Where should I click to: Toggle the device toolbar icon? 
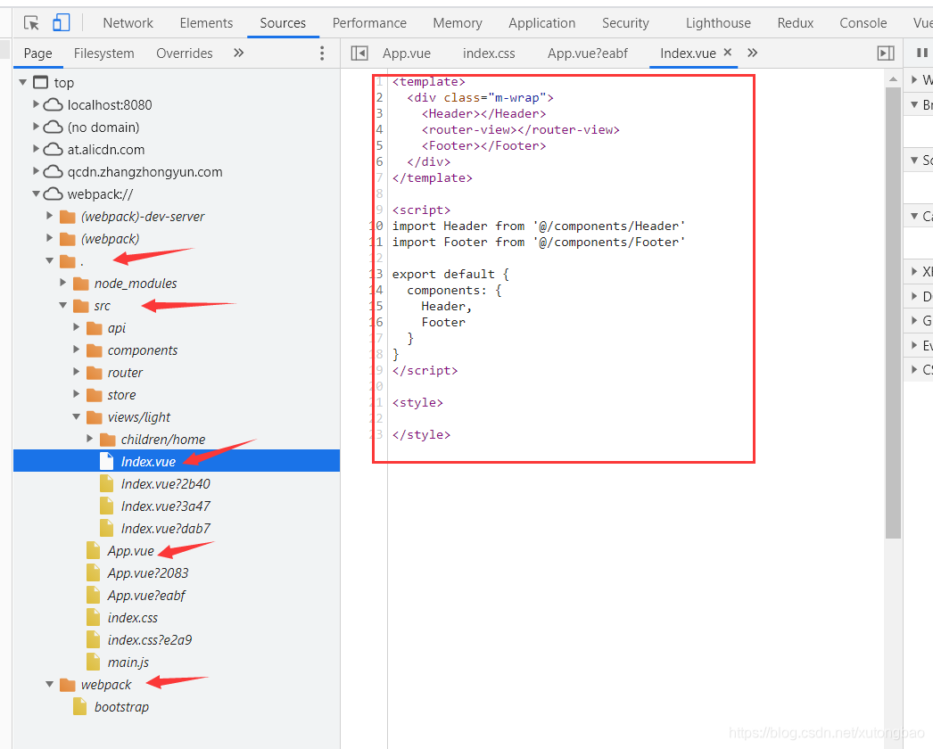tap(62, 23)
